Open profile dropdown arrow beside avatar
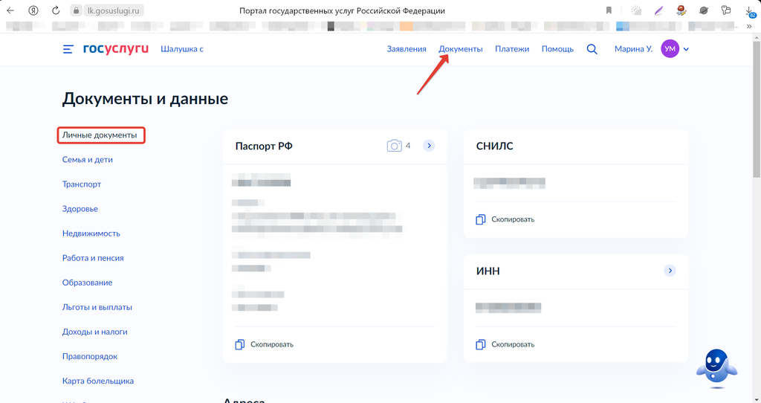The image size is (761, 403). 687,49
